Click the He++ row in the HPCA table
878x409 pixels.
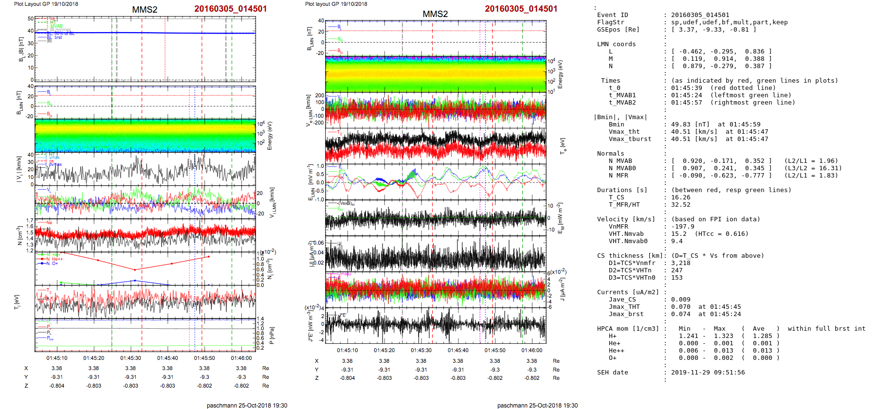[616, 351]
